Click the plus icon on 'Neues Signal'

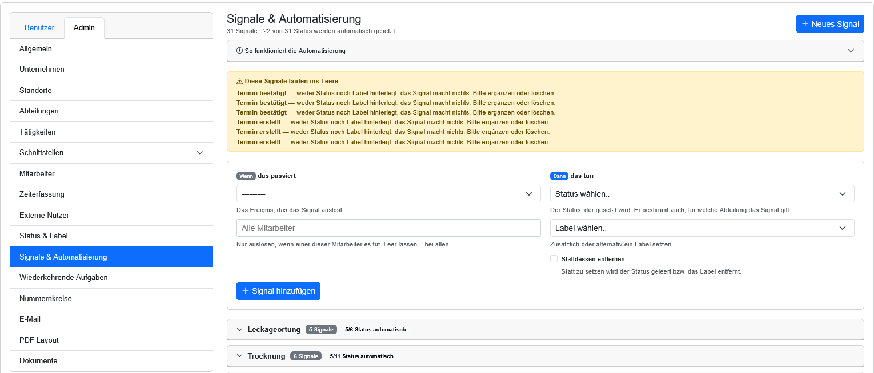click(x=805, y=24)
